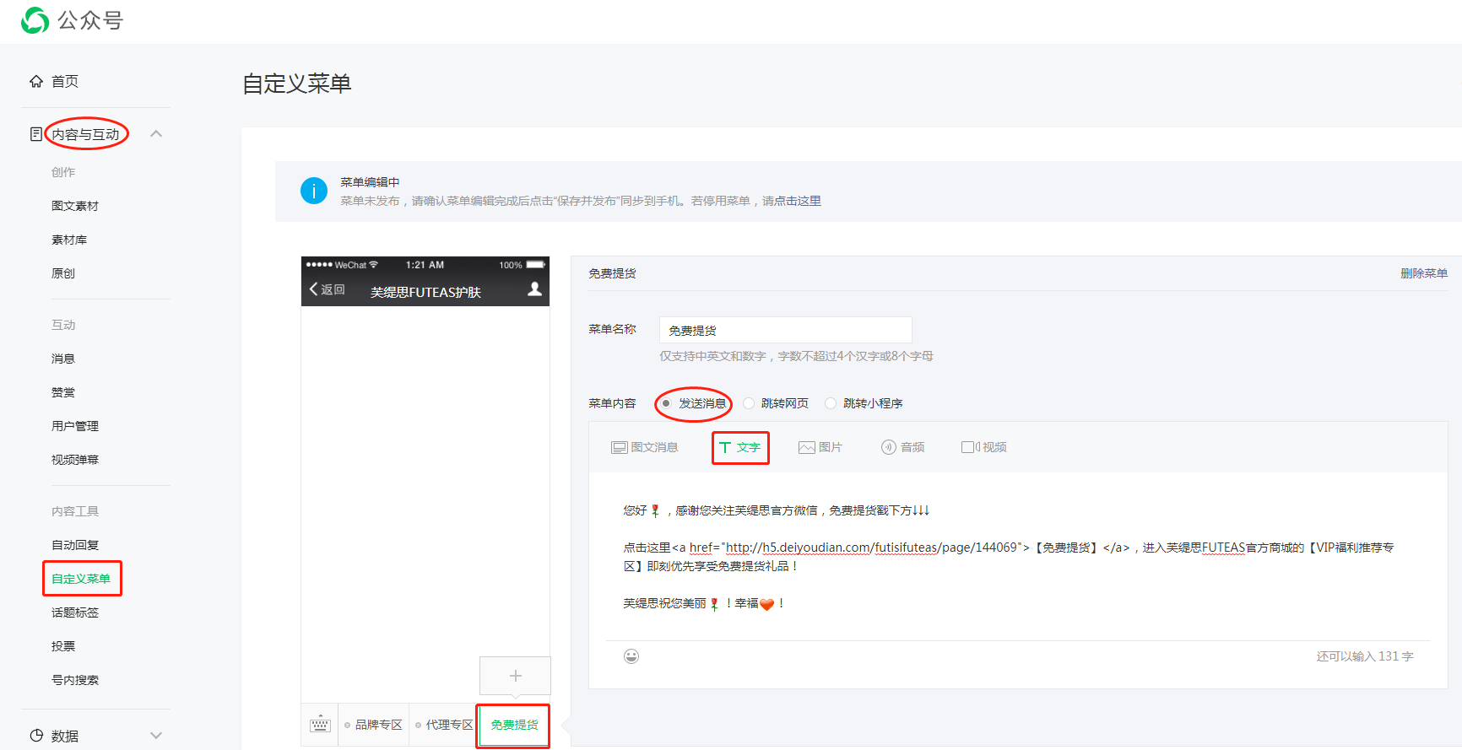Viewport: 1462px width, 750px height.
Task: Open 投票 in sidebar
Action: 63,646
